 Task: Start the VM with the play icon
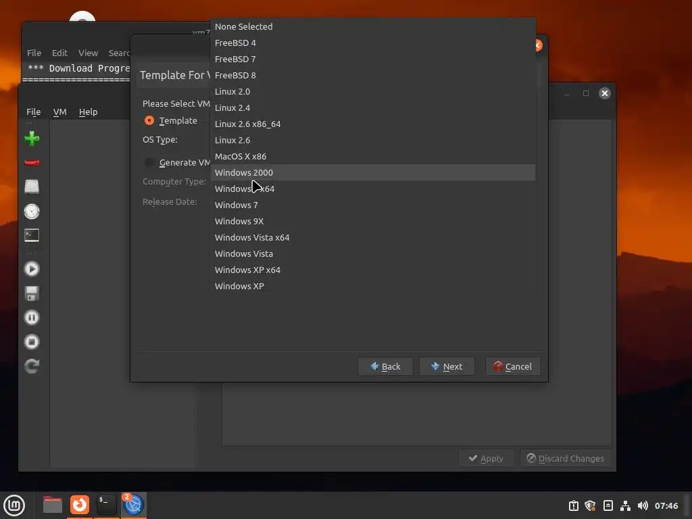pyautogui.click(x=32, y=269)
